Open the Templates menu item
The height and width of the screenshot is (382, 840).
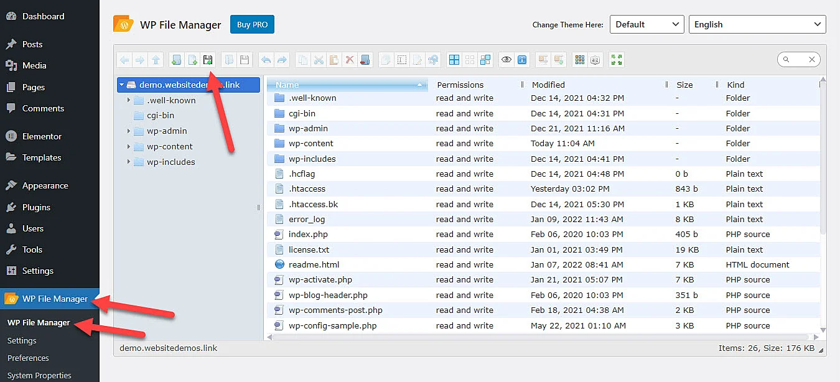click(42, 157)
